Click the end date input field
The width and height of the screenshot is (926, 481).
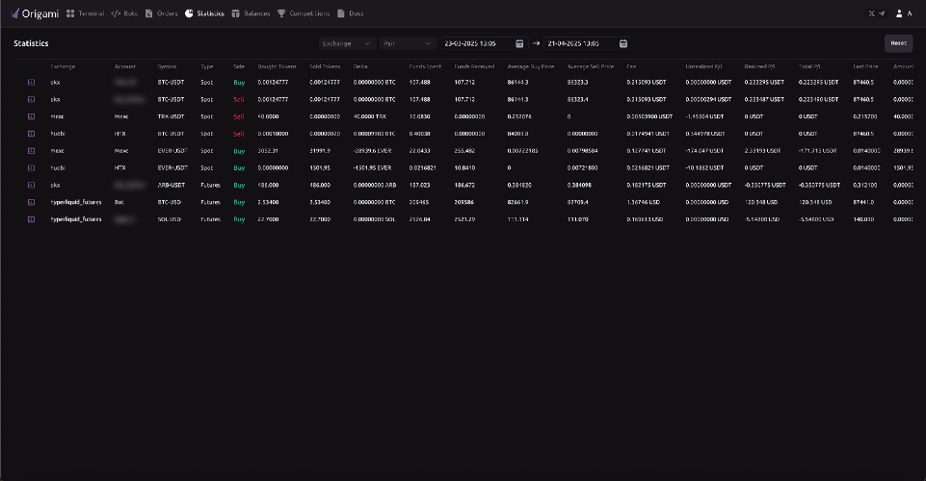pos(580,43)
